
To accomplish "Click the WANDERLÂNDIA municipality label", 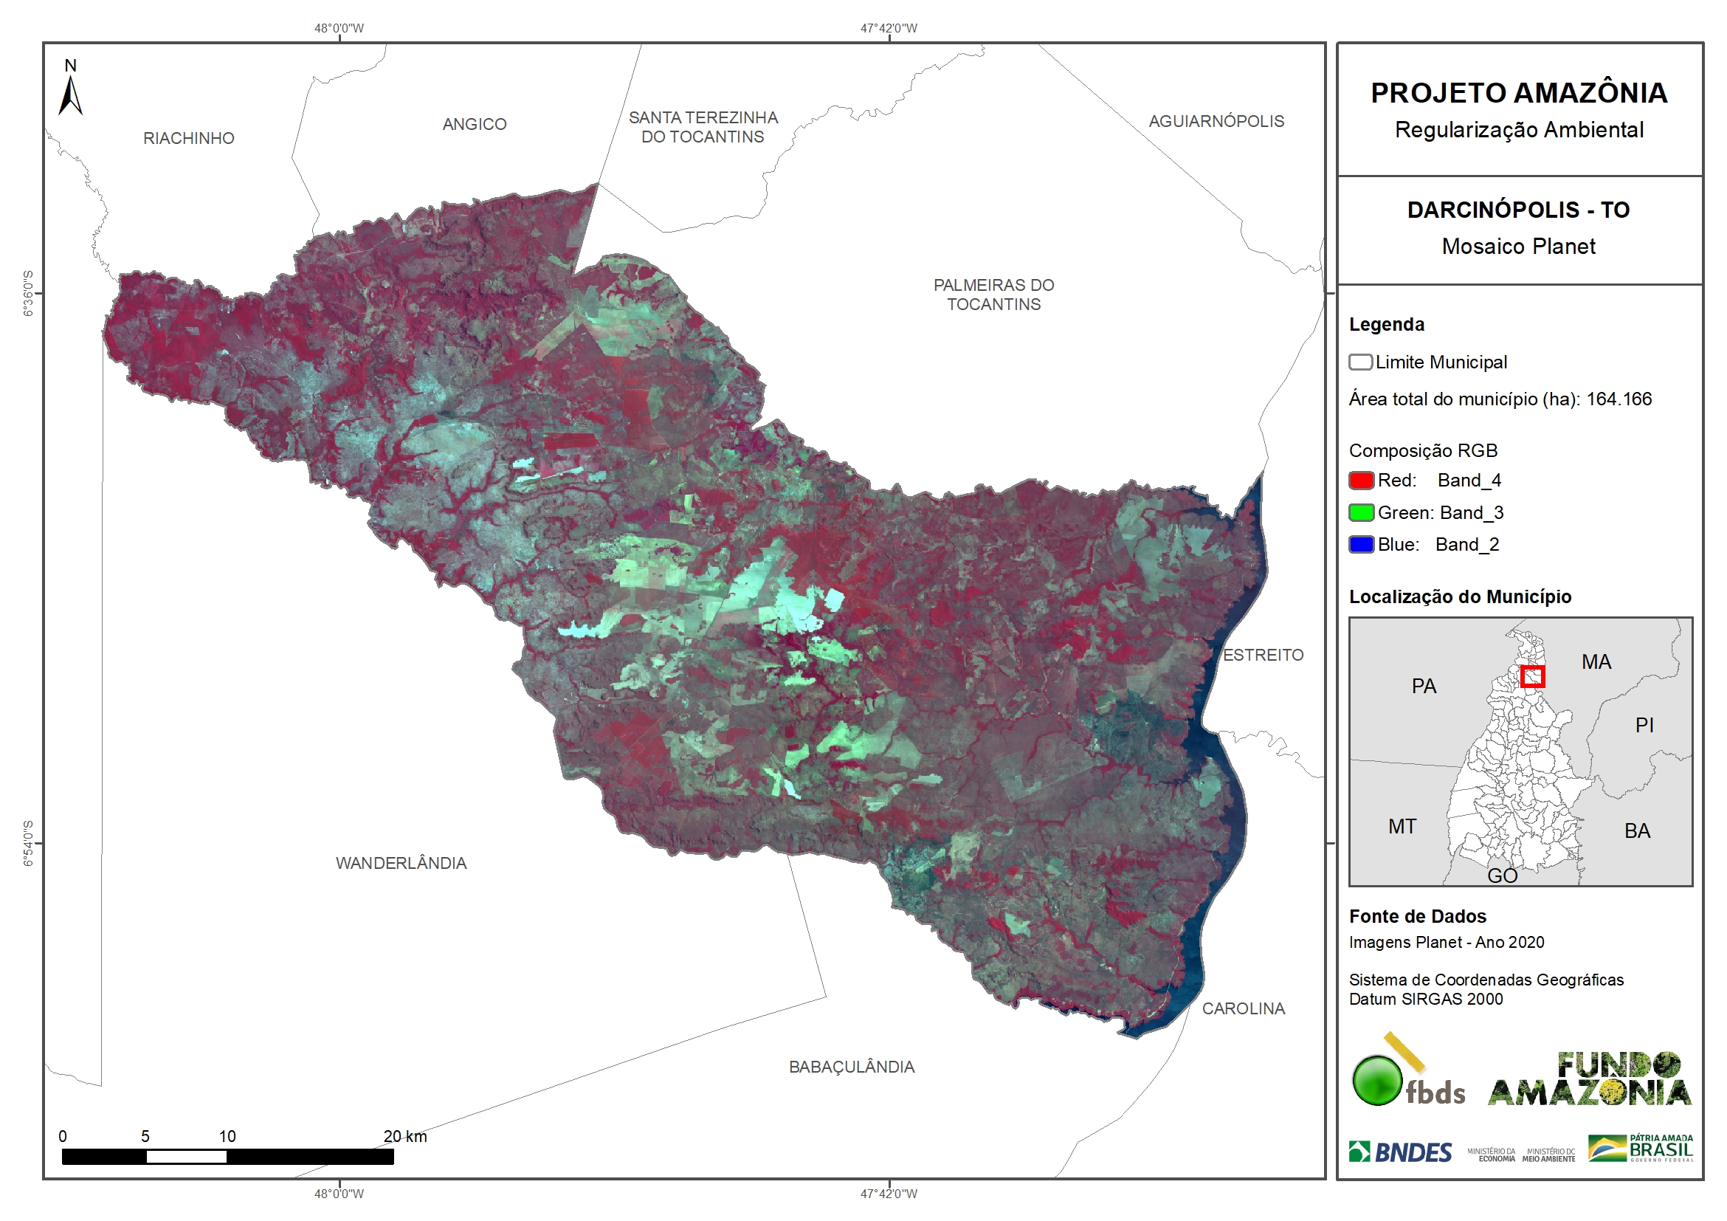I will pyautogui.click(x=401, y=863).
